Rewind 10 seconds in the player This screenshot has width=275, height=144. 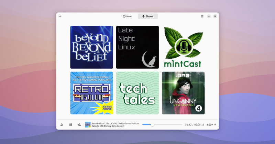[x=62, y=125]
